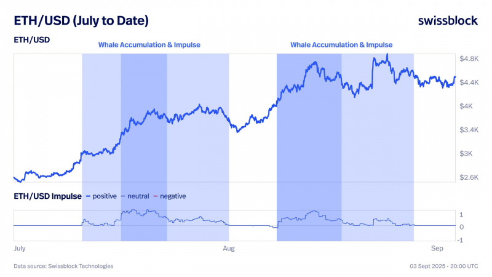Screen dimensions: 492x277
Task: Click the swissblock logo
Action: (448, 21)
